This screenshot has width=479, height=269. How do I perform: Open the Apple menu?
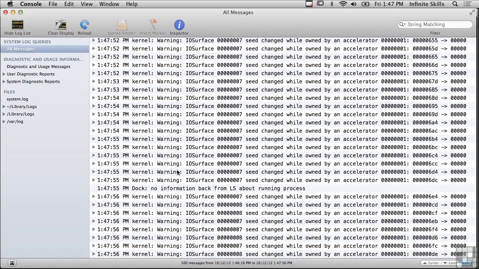pyautogui.click(x=10, y=4)
